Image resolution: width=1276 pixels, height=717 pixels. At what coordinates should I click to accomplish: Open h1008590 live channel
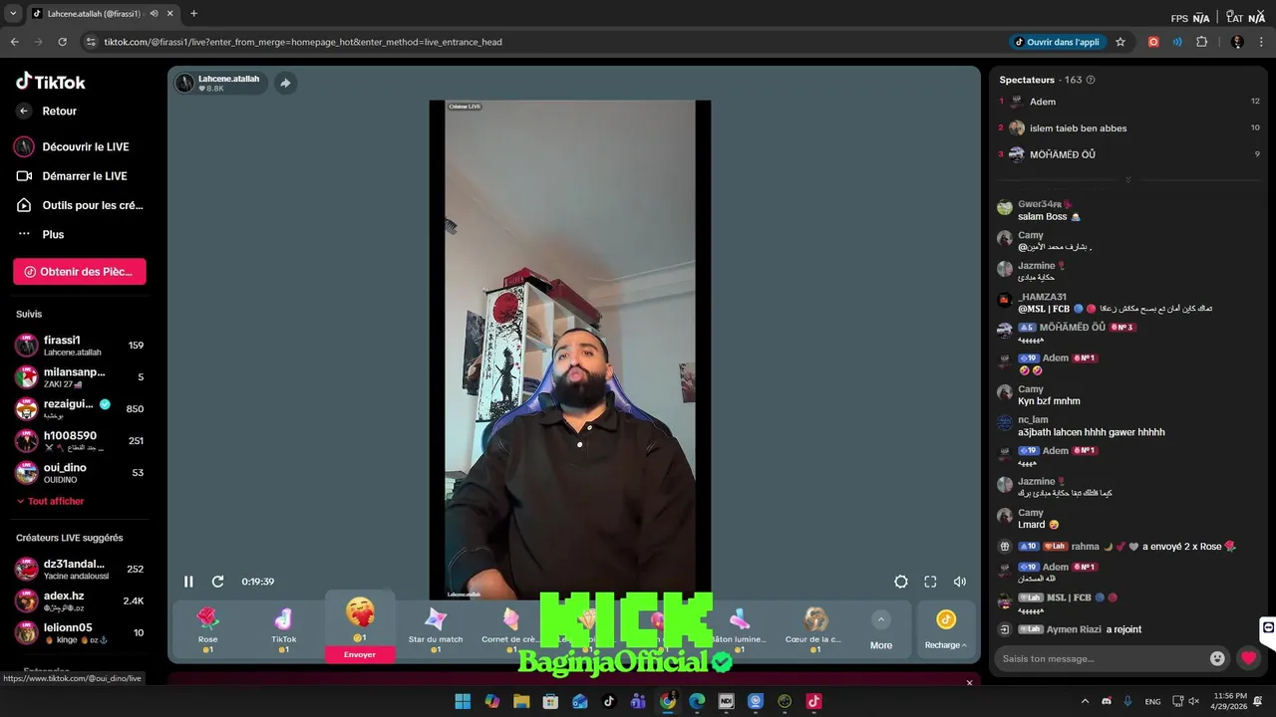click(x=79, y=440)
